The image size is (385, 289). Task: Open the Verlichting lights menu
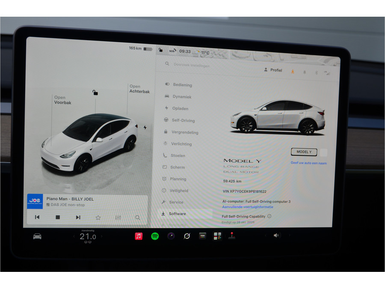coord(177,144)
